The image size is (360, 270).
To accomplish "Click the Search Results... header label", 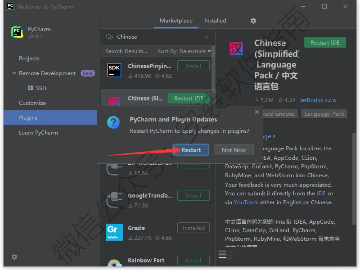I will pos(126,51).
